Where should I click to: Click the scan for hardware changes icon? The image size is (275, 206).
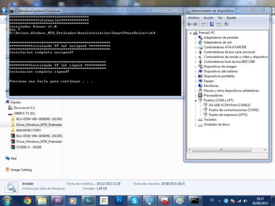click(226, 24)
